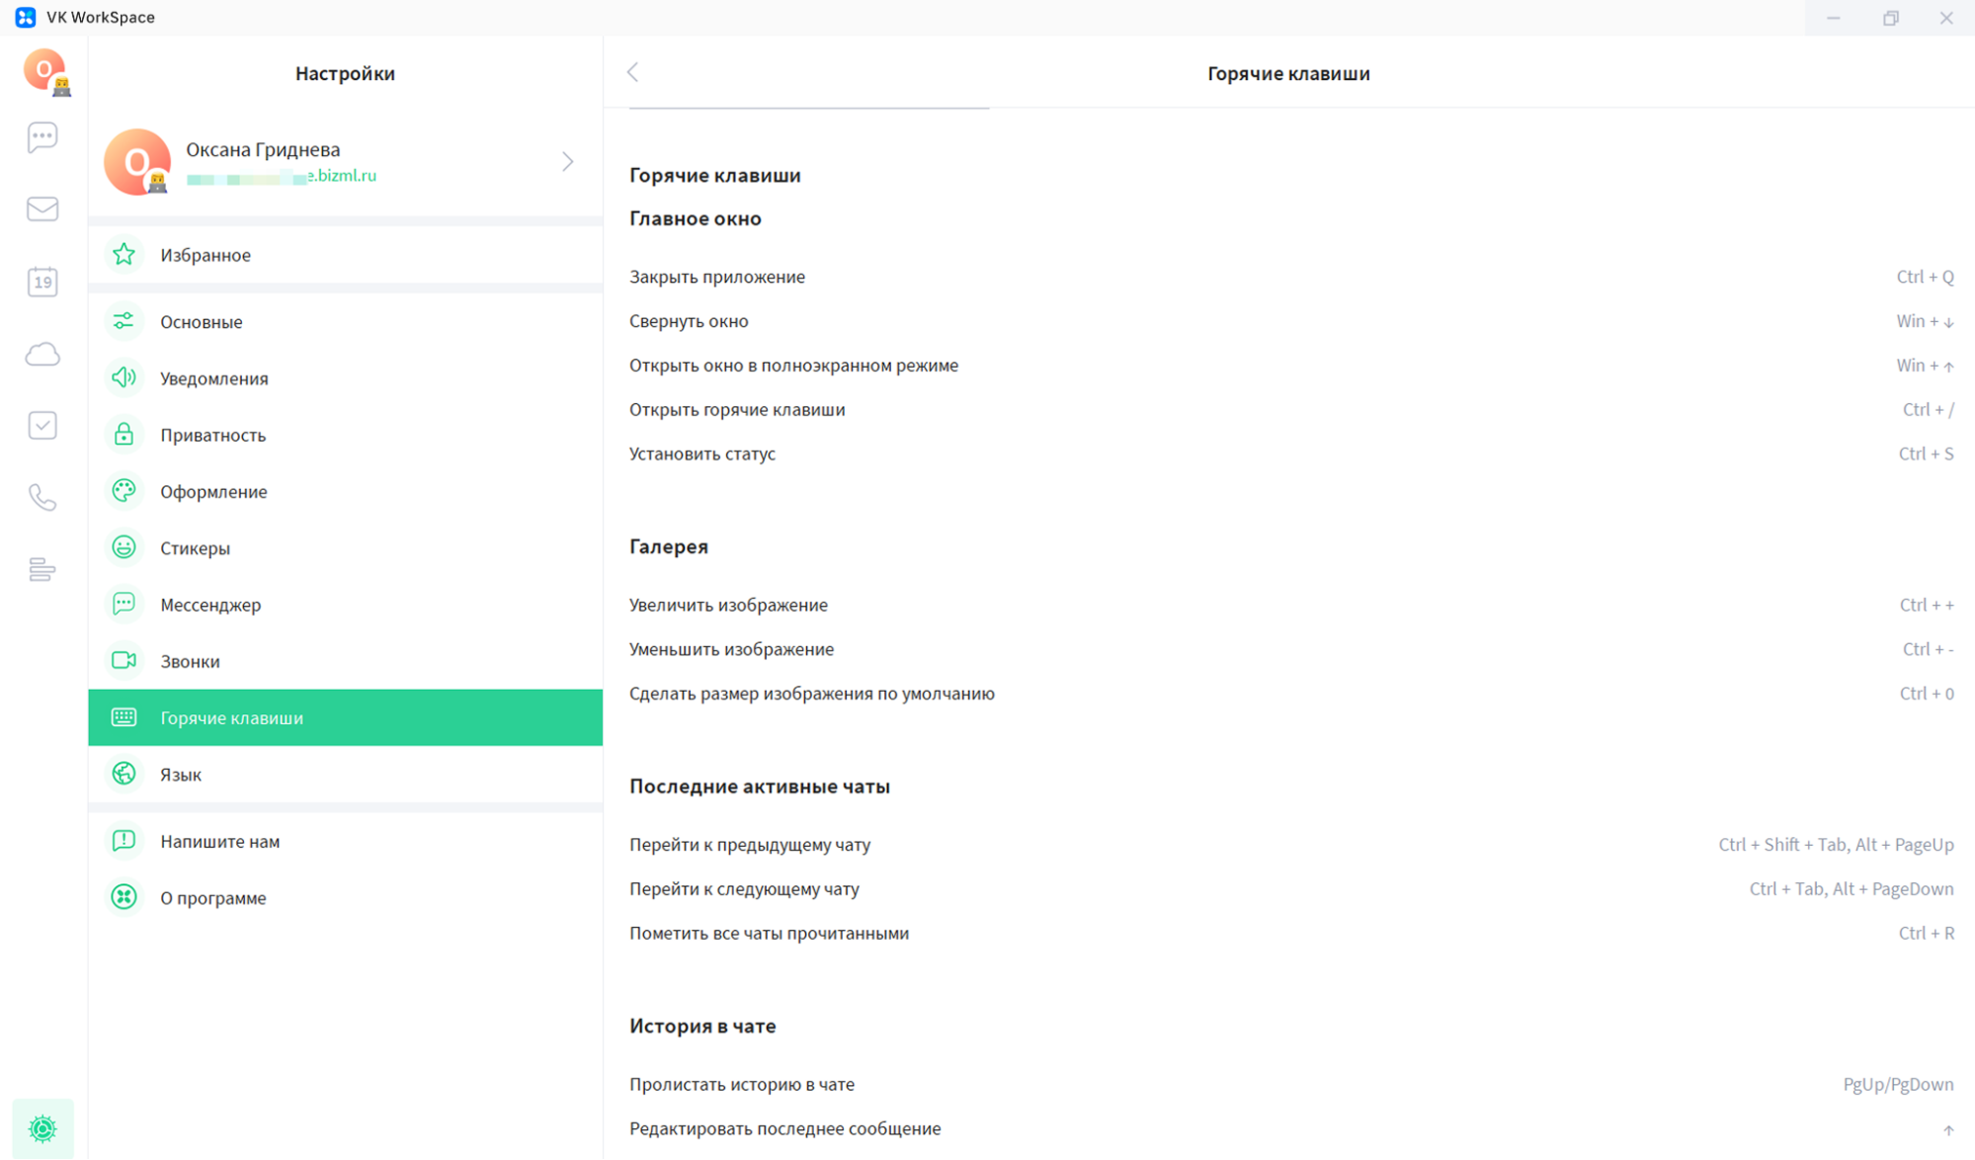Open chats from the left sidebar
The width and height of the screenshot is (1975, 1160).
[42, 136]
